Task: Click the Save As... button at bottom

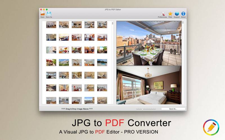Action: pyautogui.click(x=173, y=109)
